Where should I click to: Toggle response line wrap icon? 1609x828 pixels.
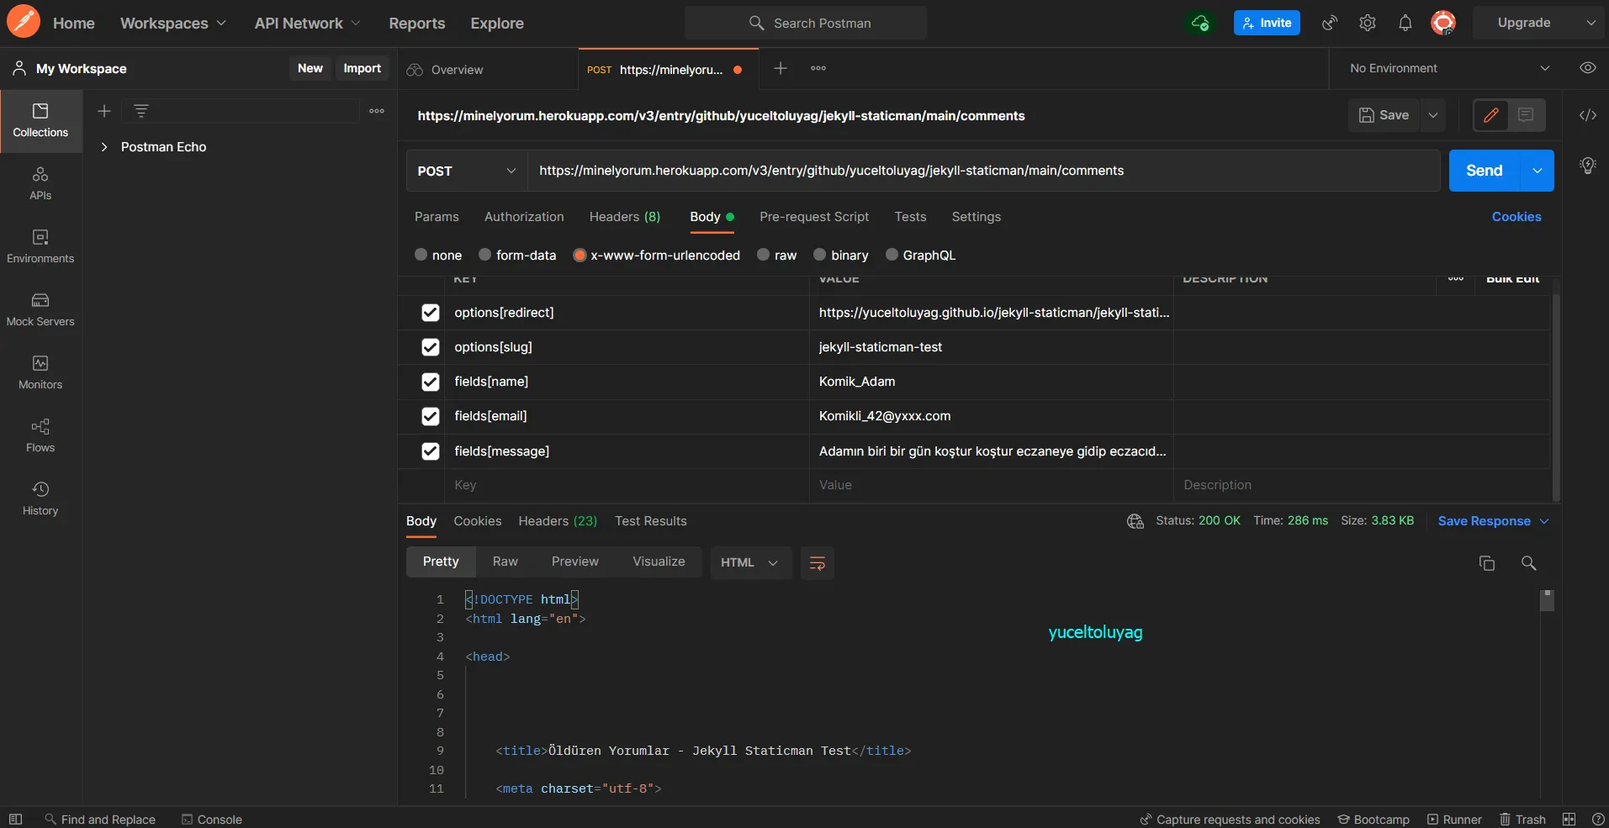(817, 563)
